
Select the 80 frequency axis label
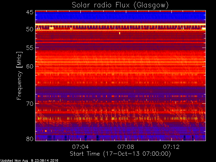(30, 139)
